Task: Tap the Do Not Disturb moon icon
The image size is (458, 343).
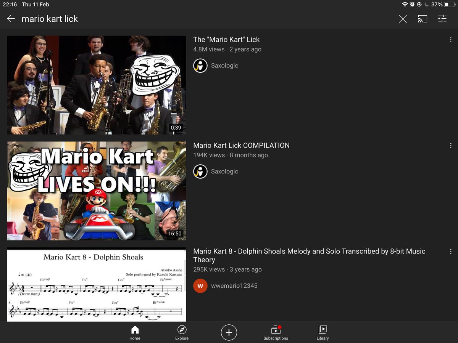Action: (x=427, y=5)
